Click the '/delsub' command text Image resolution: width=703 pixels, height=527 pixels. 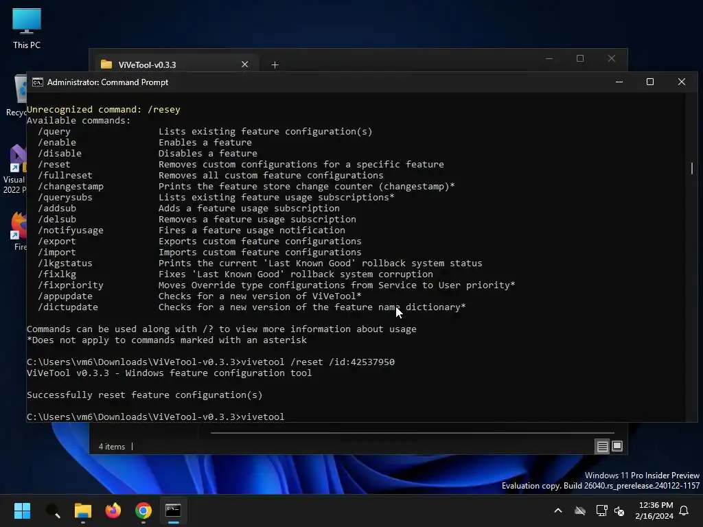pyautogui.click(x=57, y=220)
